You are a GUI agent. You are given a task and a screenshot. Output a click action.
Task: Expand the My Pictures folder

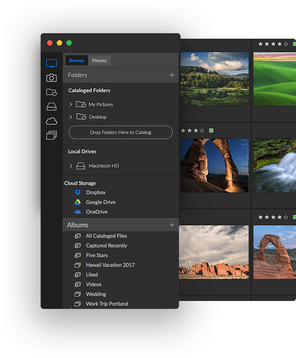click(x=71, y=104)
